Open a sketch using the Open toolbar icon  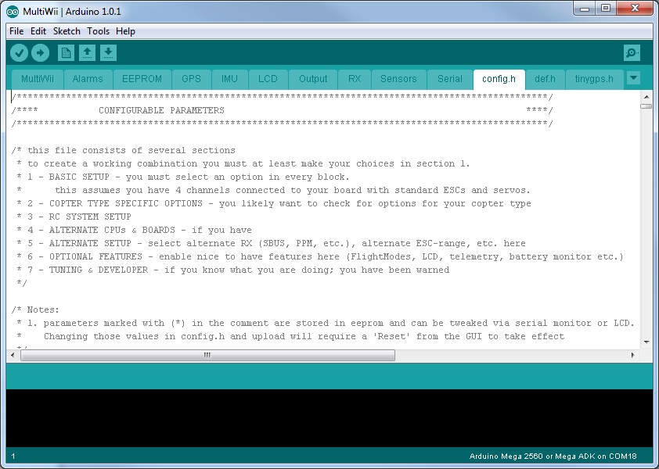(87, 52)
